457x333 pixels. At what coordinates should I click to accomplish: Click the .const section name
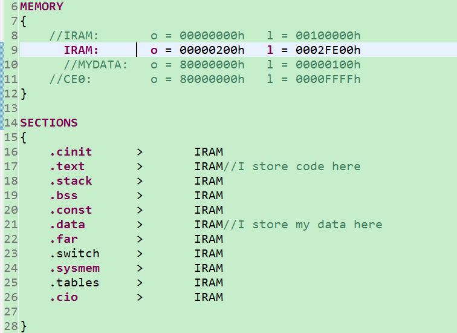(x=71, y=210)
